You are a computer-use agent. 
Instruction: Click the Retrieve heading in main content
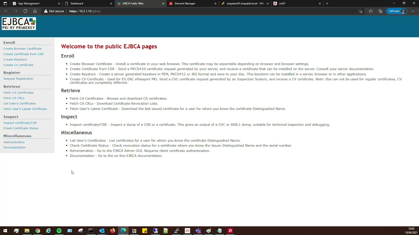tap(70, 90)
